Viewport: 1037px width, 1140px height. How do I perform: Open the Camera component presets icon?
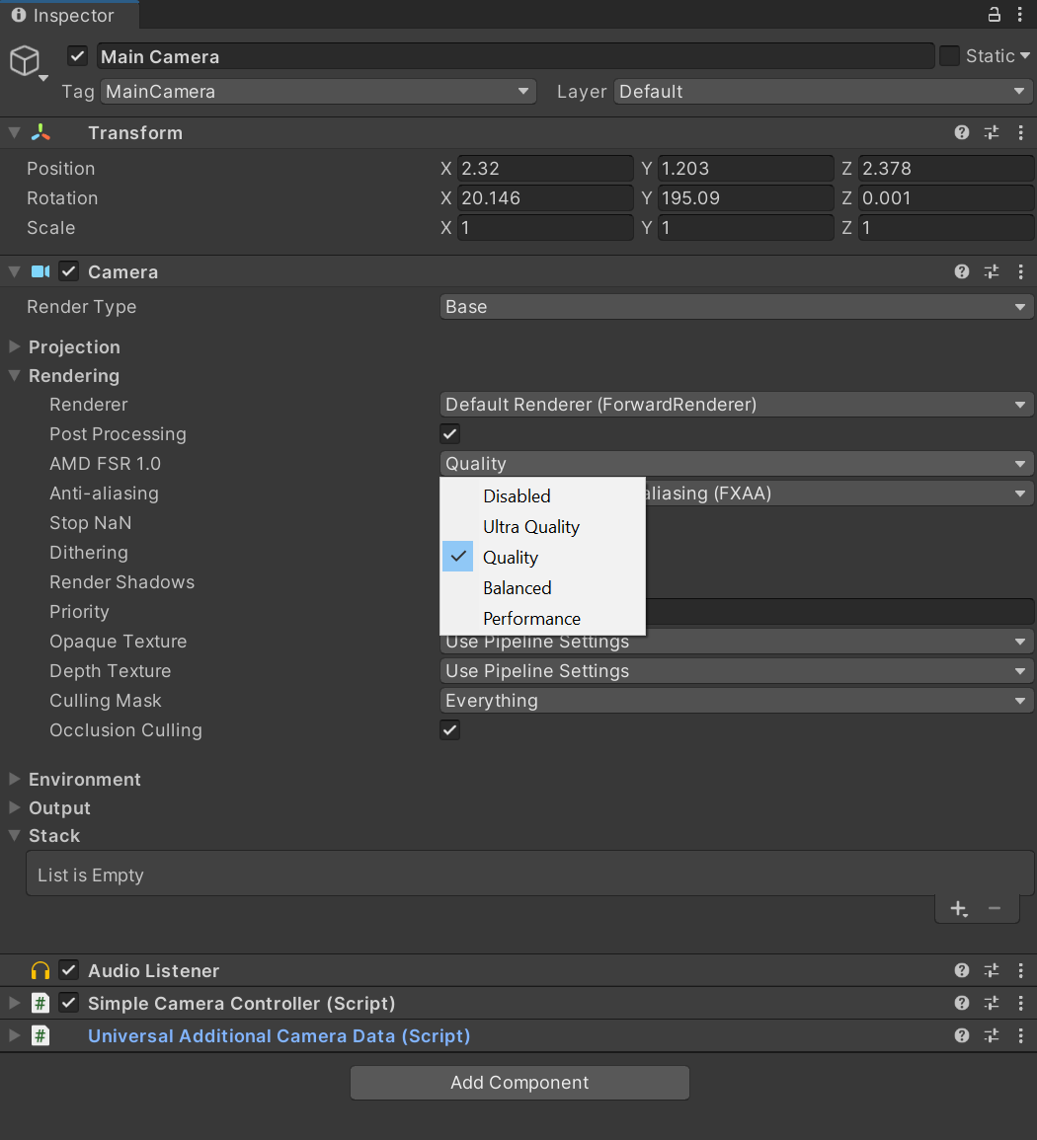click(x=991, y=271)
